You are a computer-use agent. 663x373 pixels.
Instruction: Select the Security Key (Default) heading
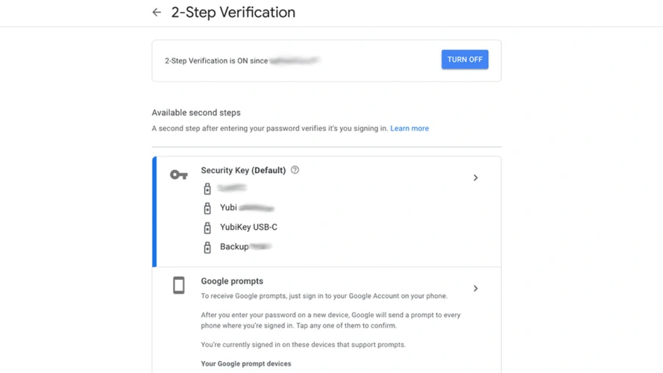point(243,170)
